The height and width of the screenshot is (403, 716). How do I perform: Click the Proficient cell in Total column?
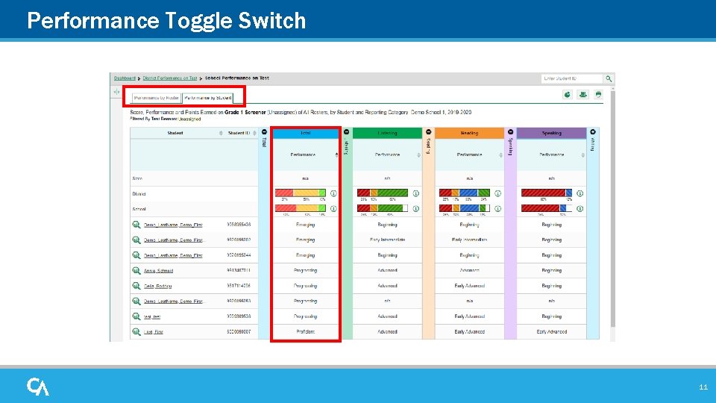click(306, 331)
